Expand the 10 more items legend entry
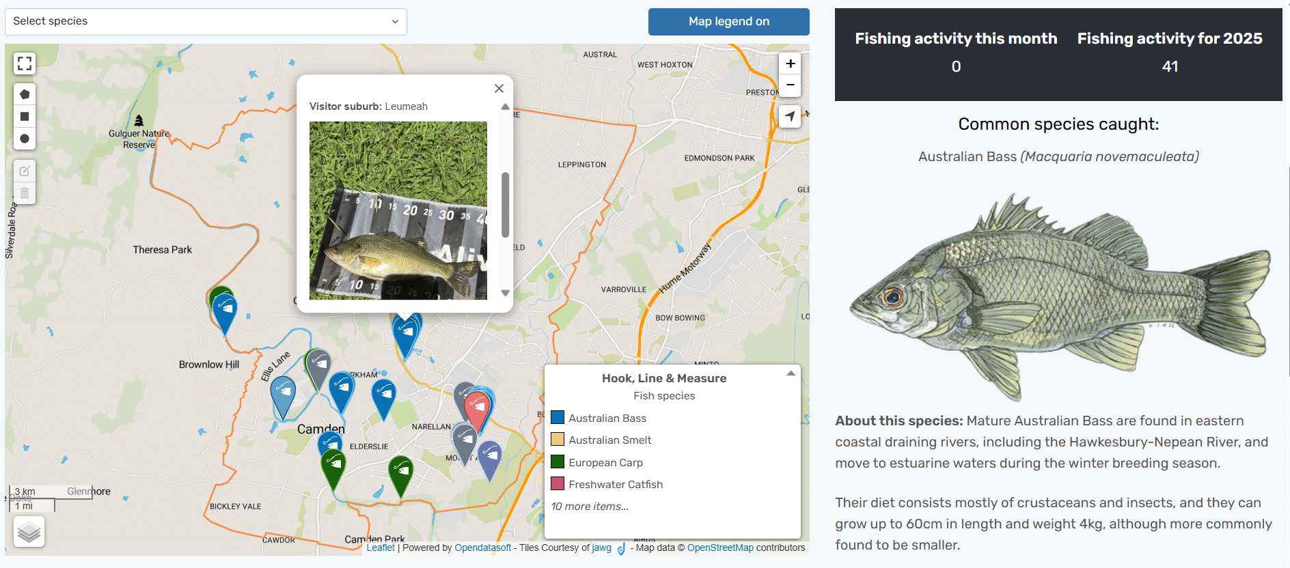The image size is (1290, 568). pyautogui.click(x=590, y=507)
